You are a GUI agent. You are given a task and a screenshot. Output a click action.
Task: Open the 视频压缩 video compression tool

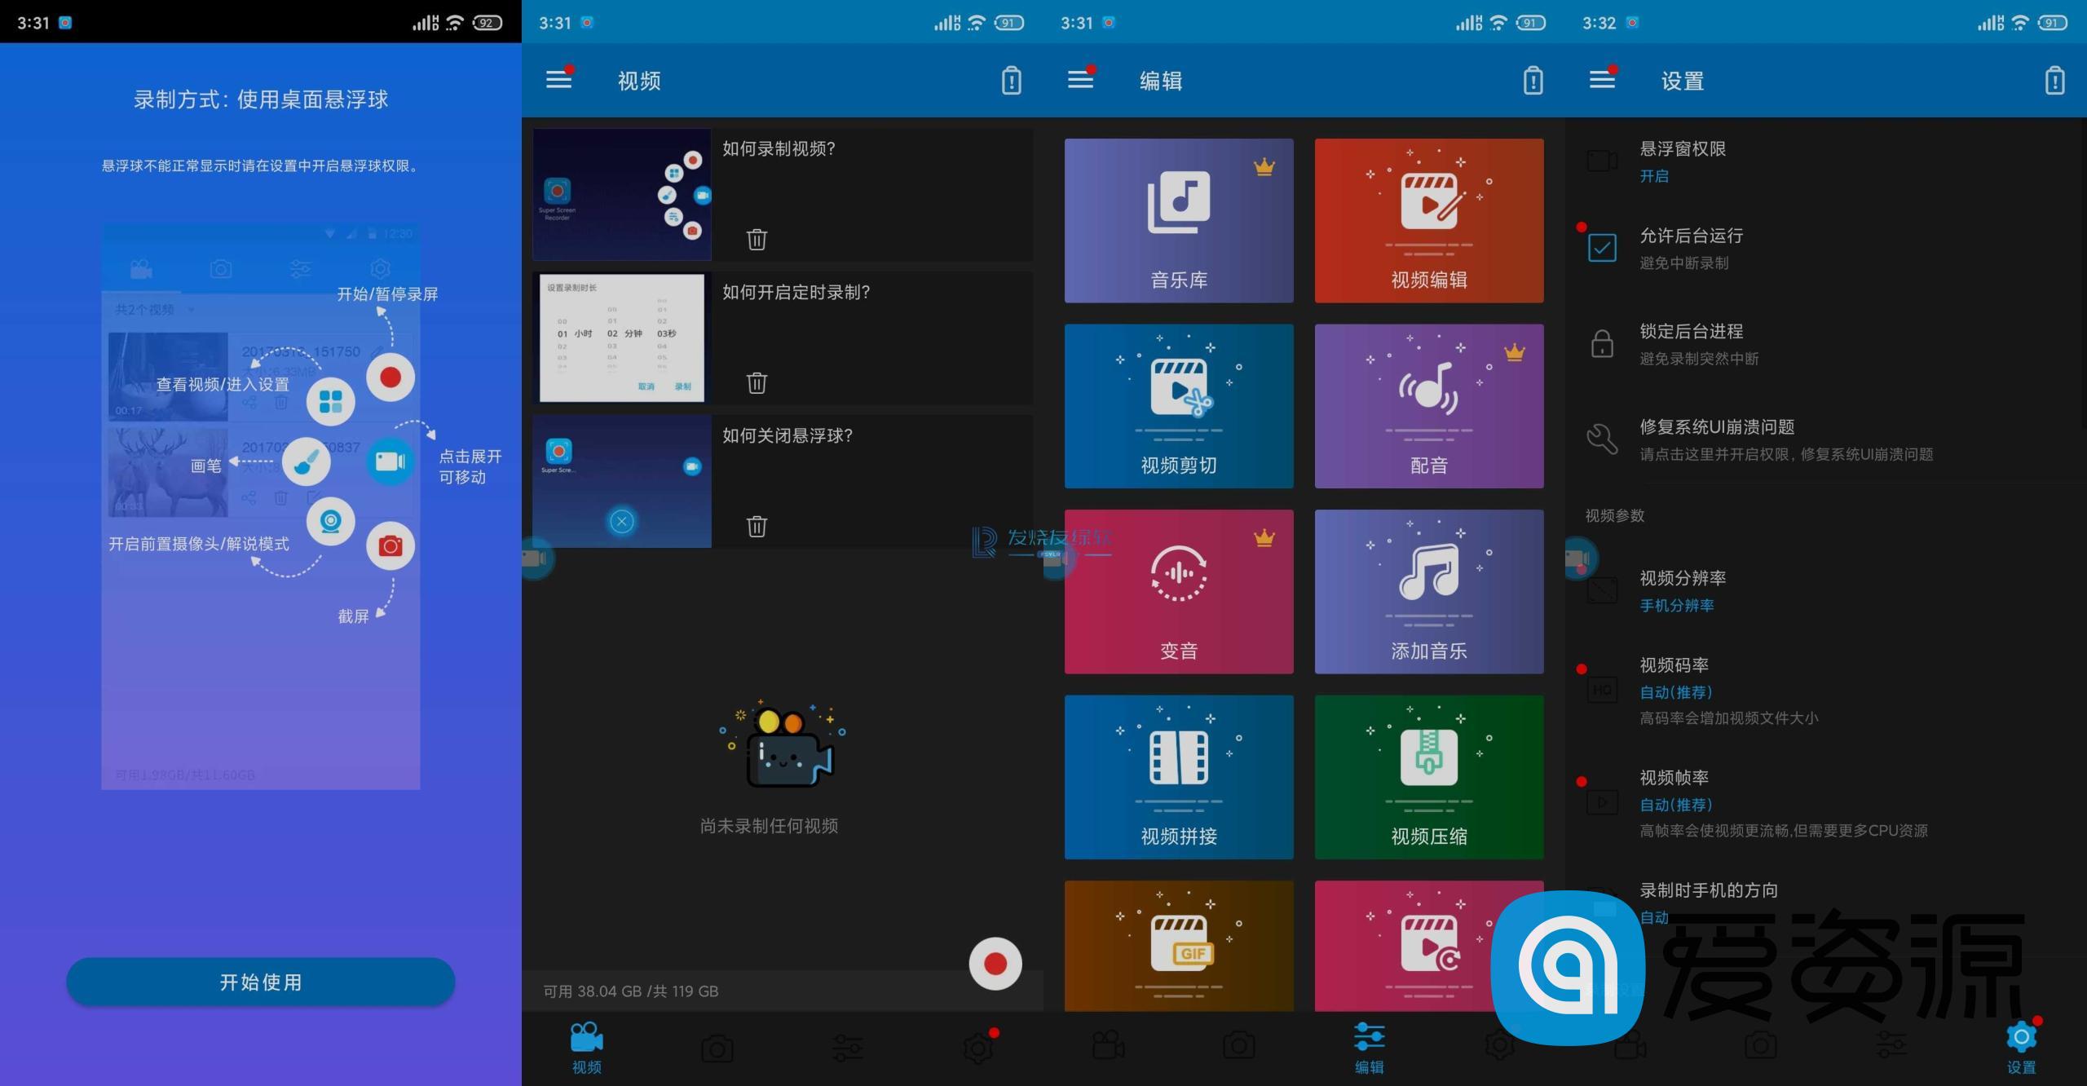pos(1429,777)
